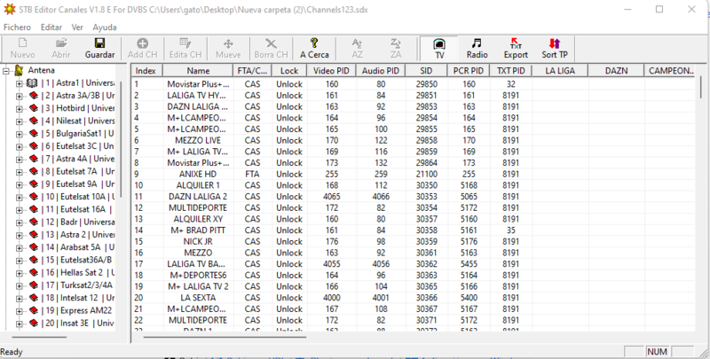This screenshot has width=710, height=359.
Task: Click the open book icon beside Astra1
Action: point(32,83)
